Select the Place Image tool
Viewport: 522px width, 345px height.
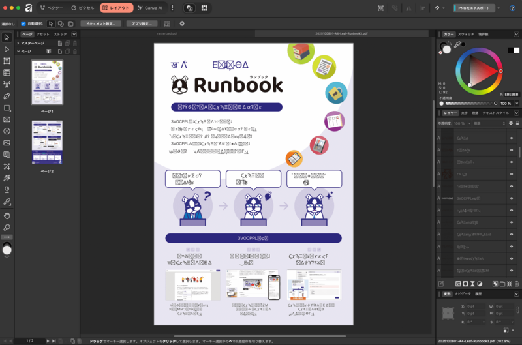click(7, 143)
